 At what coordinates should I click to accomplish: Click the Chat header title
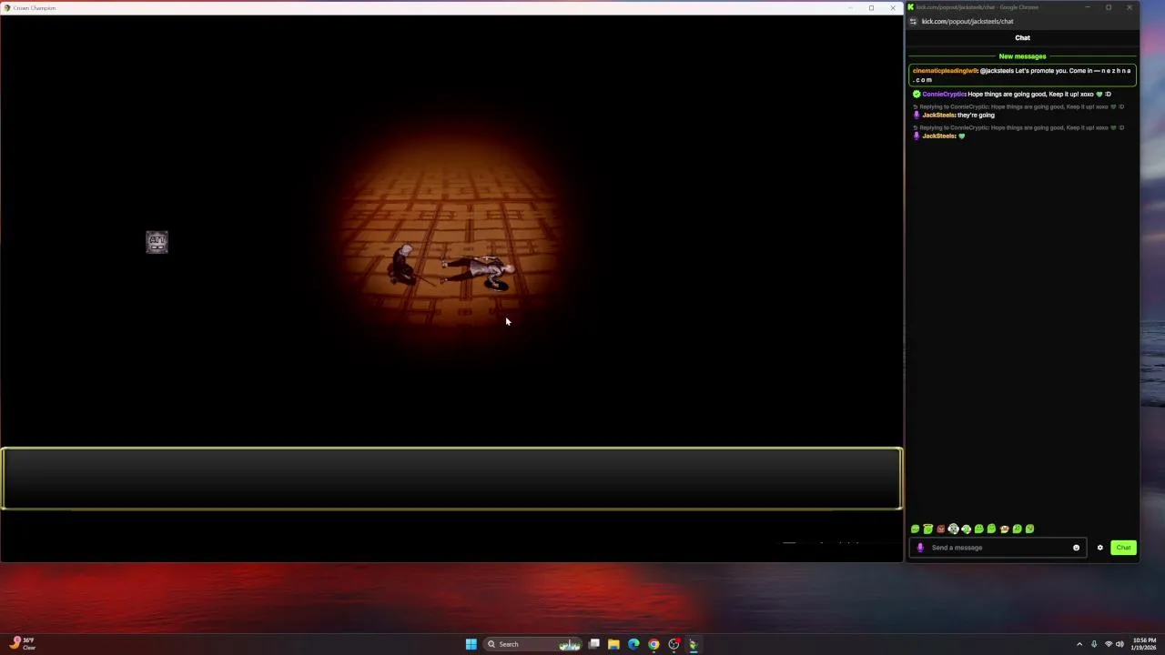1022,37
